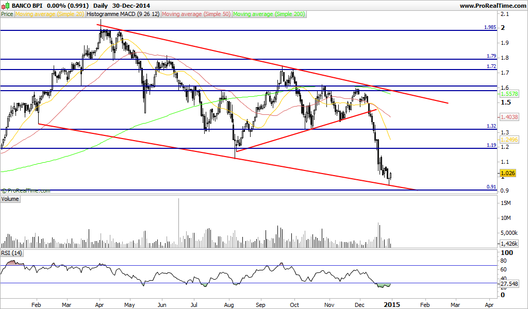Click the yellow 1.026 current price tag
Image resolution: width=528 pixels, height=309 pixels.
pos(508,174)
